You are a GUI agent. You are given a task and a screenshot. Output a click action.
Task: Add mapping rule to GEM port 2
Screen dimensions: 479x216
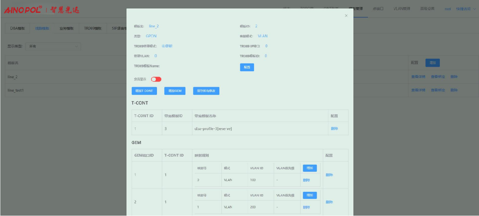pos(310,195)
